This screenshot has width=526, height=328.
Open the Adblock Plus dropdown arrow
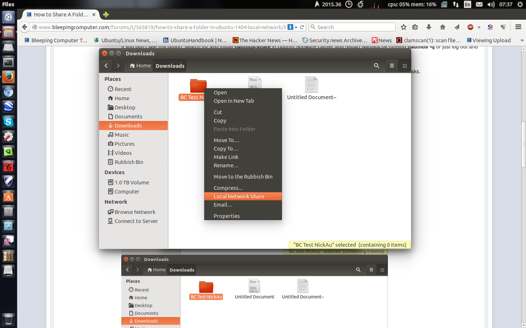coord(479,27)
